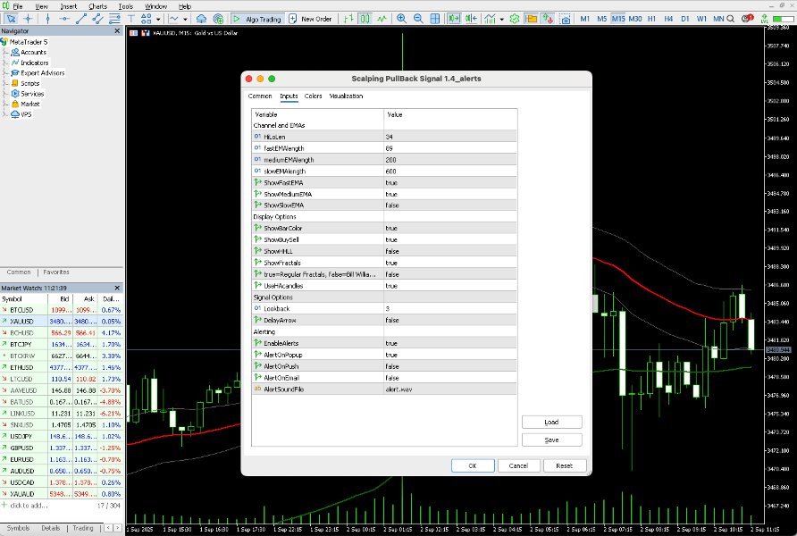Open the VPS cloud icon in toolbar
The width and height of the screenshot is (797, 536).
[x=201, y=19]
